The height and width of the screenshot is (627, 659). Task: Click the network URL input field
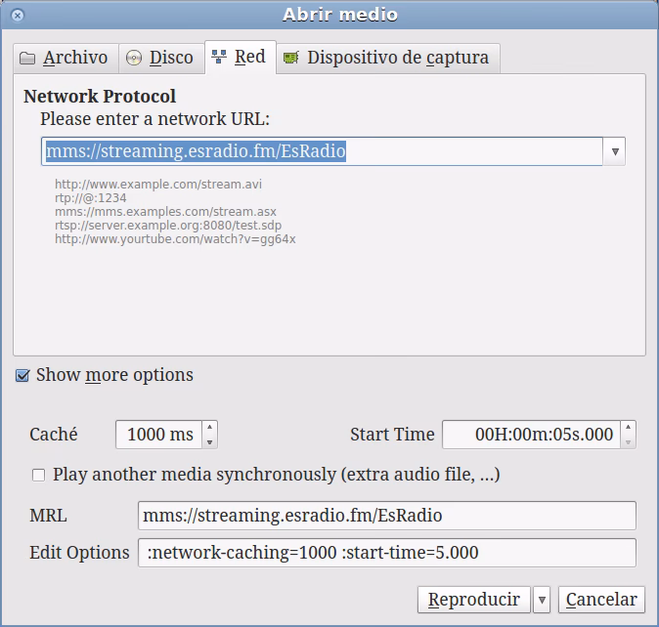tap(322, 151)
